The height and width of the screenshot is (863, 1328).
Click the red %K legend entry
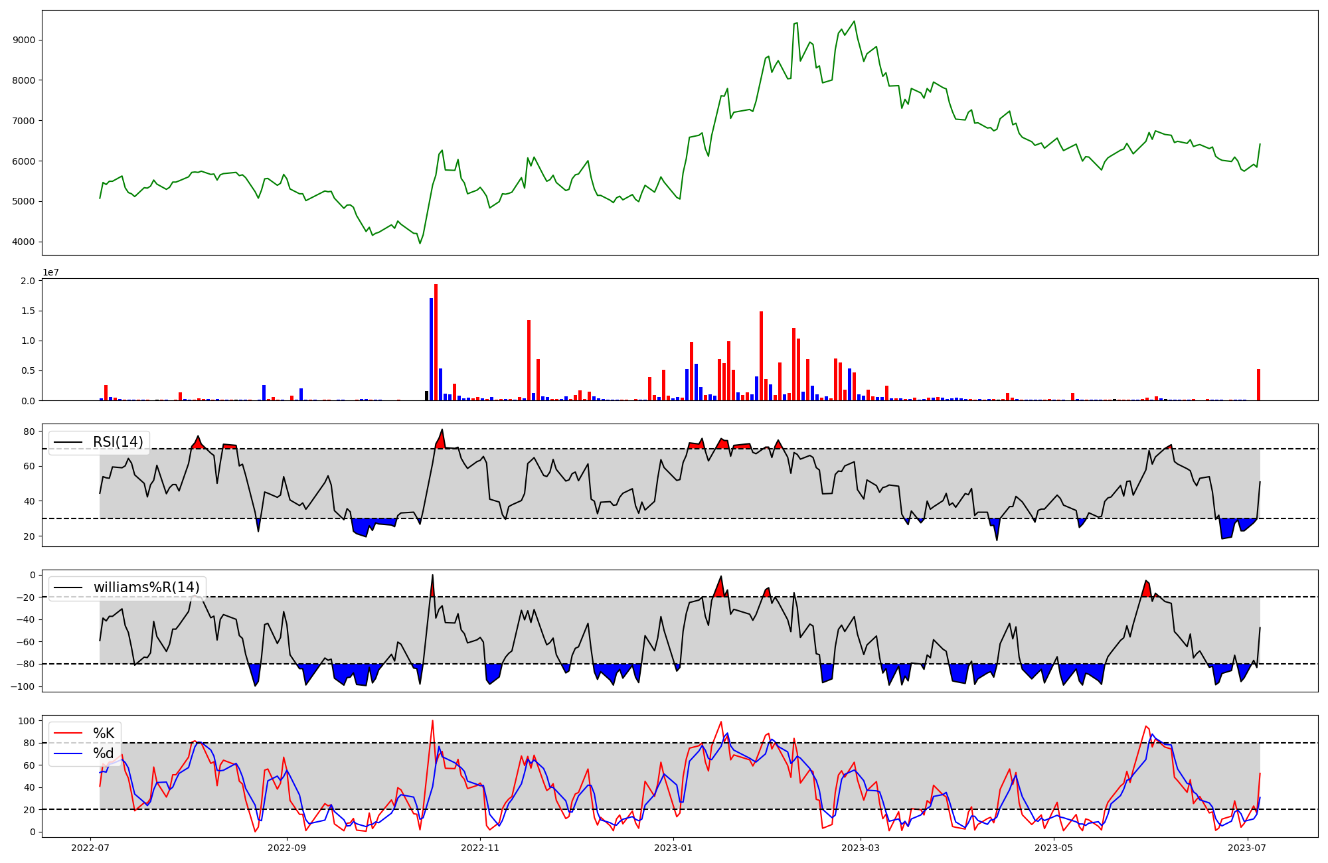tap(103, 734)
